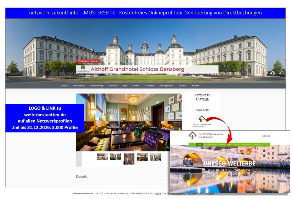Screen dimensions: 292x199
Task: Click the first gray social icon on UNESCO site
Action: [x=263, y=136]
